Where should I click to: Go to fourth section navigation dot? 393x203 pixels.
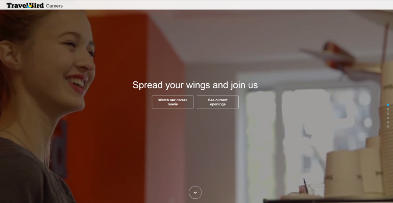388,118
